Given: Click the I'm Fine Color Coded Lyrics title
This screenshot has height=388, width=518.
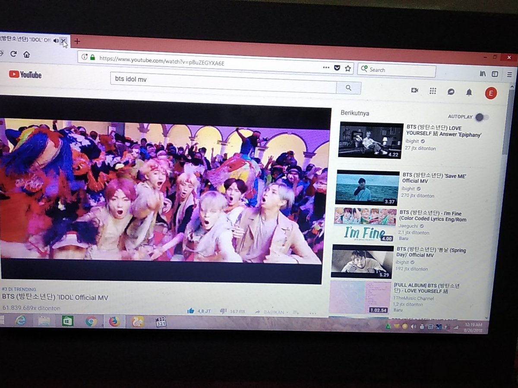Looking at the screenshot, I should pos(433,216).
